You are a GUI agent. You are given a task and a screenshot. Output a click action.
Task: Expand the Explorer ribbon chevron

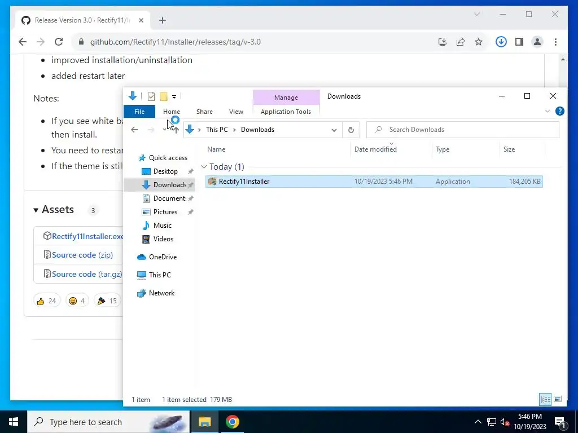(x=548, y=111)
